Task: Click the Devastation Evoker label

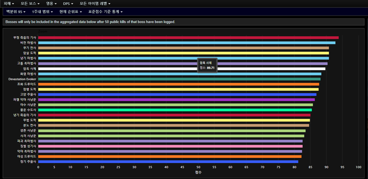Action: [22, 79]
